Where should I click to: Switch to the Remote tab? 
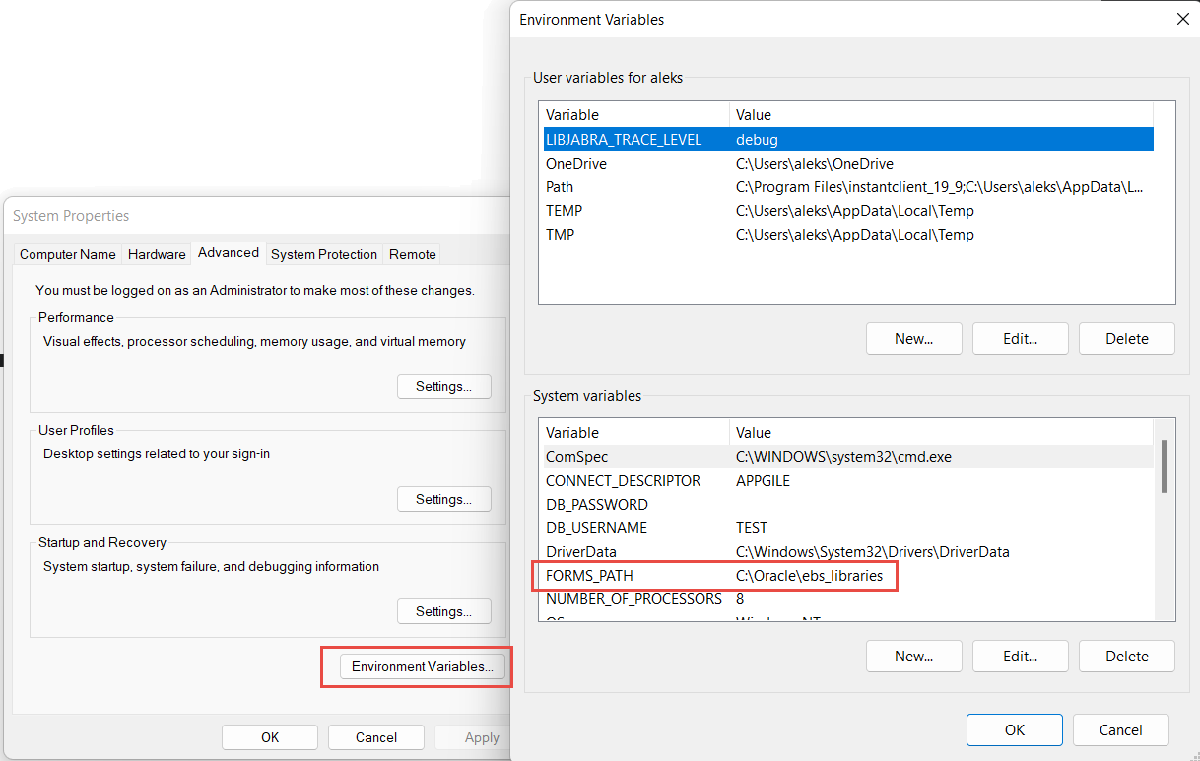413,254
